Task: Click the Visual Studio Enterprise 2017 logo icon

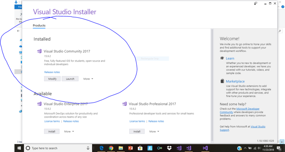Action: click(39, 104)
